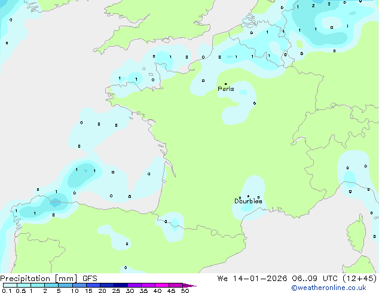Select the Dourbies location dot marker

[x=248, y=196]
